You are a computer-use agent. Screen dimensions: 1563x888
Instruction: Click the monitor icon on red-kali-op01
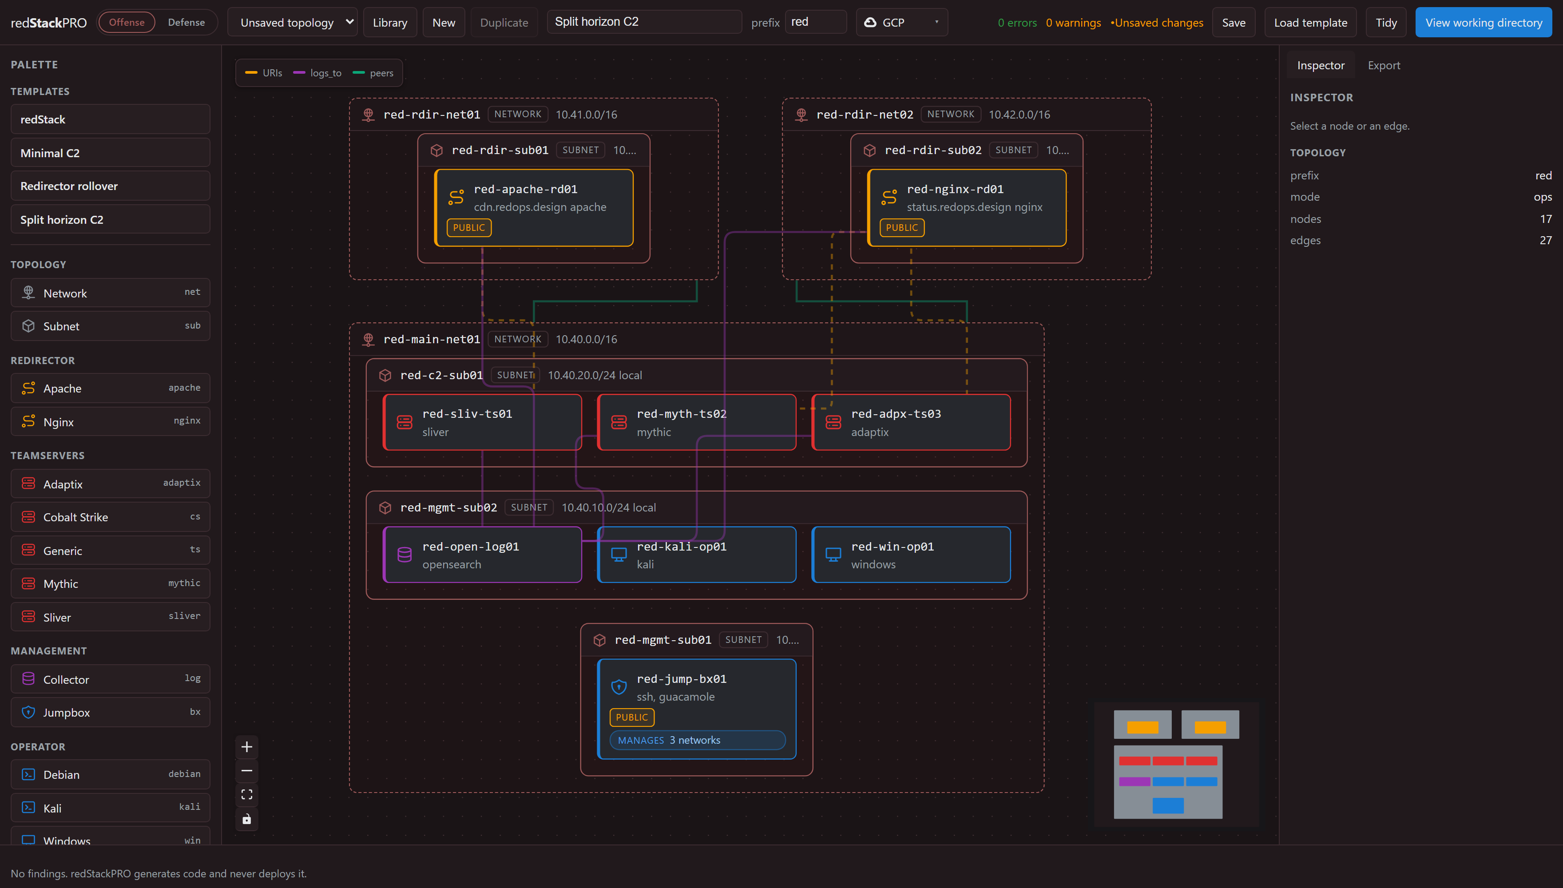point(619,555)
